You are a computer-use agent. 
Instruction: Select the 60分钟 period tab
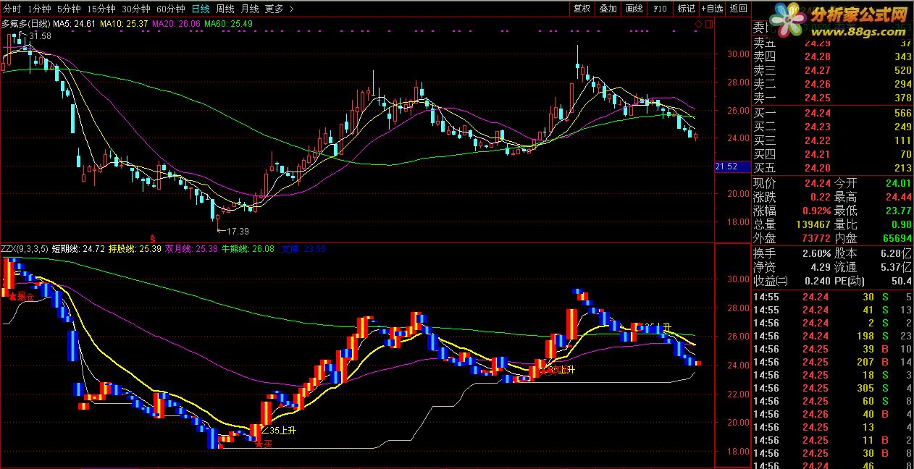coord(171,9)
